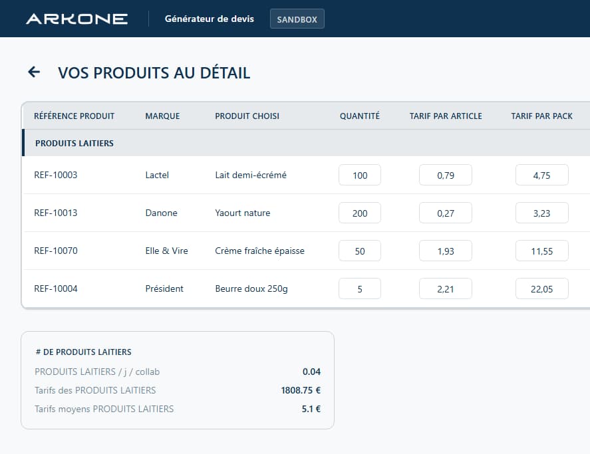Select reference REF-10070
590x454 pixels.
coord(56,251)
